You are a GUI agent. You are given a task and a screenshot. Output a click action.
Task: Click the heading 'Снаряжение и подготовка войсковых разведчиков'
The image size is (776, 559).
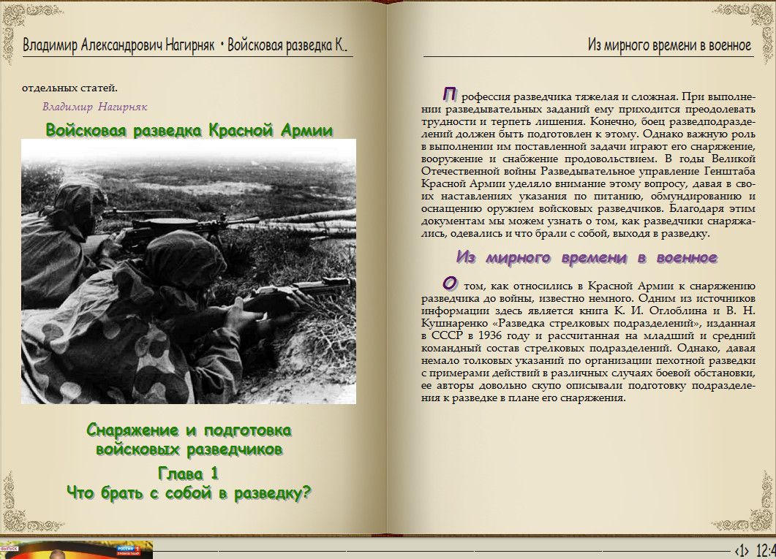(x=189, y=439)
